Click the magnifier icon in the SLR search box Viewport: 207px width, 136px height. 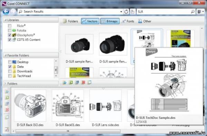point(193,12)
